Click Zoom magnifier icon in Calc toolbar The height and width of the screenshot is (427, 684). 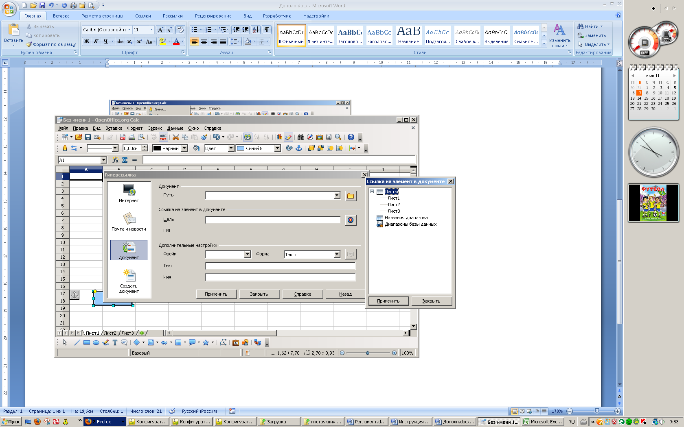(338, 137)
